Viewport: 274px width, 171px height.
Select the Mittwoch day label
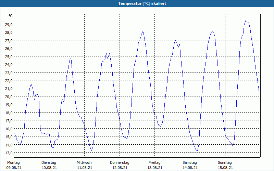84,162
